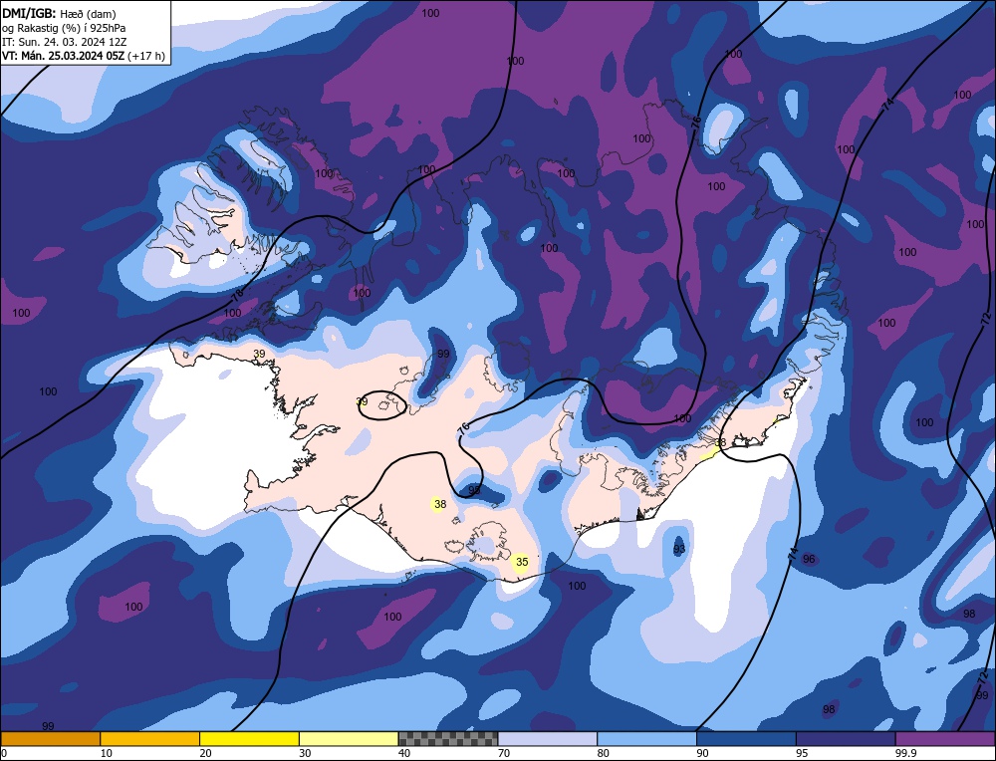Screen dimensions: 996x761
Task: Click the orange 10–20 legend swatch
Action: (x=150, y=738)
